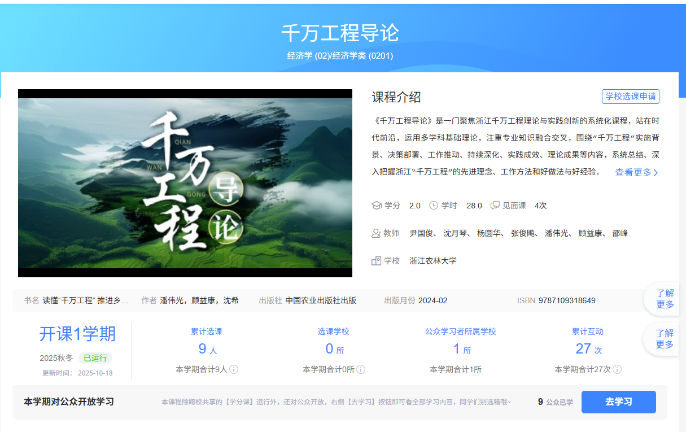Viewport: 686px width, 432px height.
Task: Click the course cover video thumbnail
Action: pos(185,183)
